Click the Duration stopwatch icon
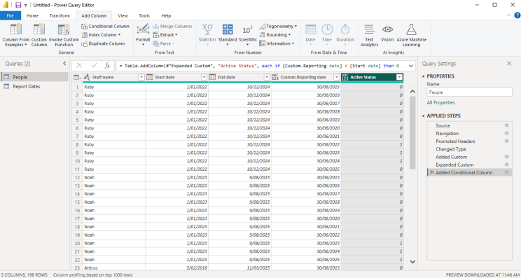 coord(345,29)
